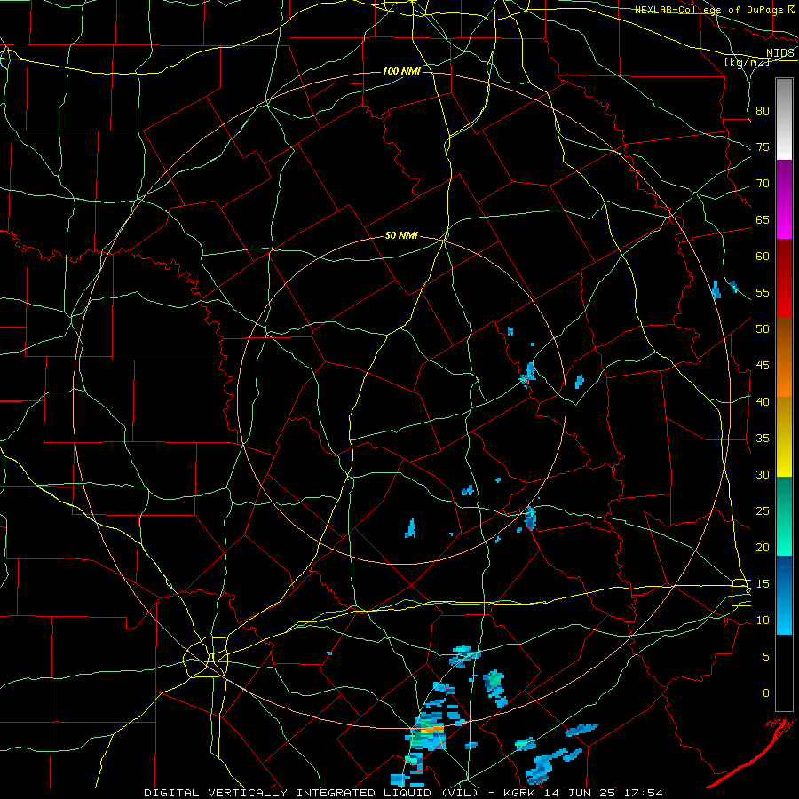Pick the green segment of the color bar
The width and height of the screenshot is (799, 799).
point(784,516)
